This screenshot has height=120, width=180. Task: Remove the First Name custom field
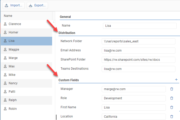pos(172,107)
